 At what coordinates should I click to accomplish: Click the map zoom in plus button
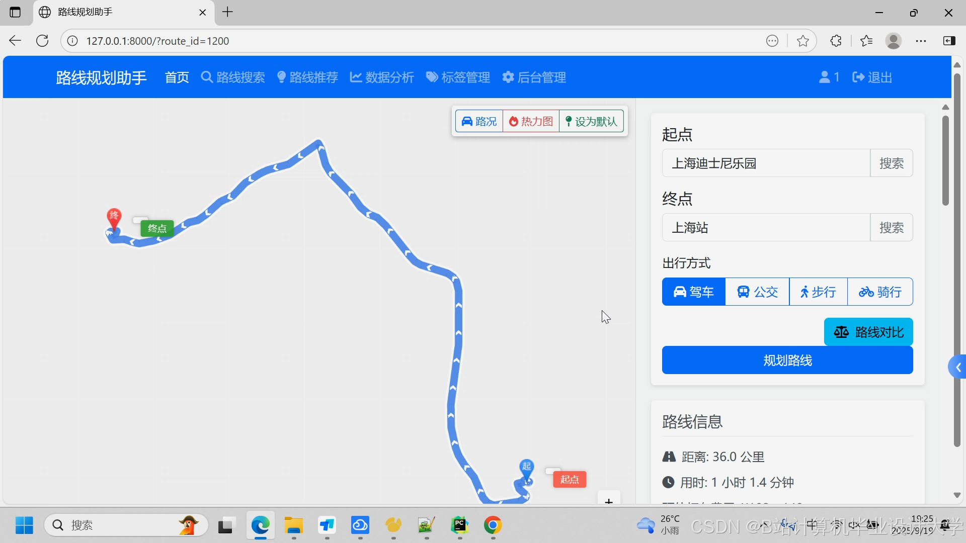pyautogui.click(x=609, y=500)
